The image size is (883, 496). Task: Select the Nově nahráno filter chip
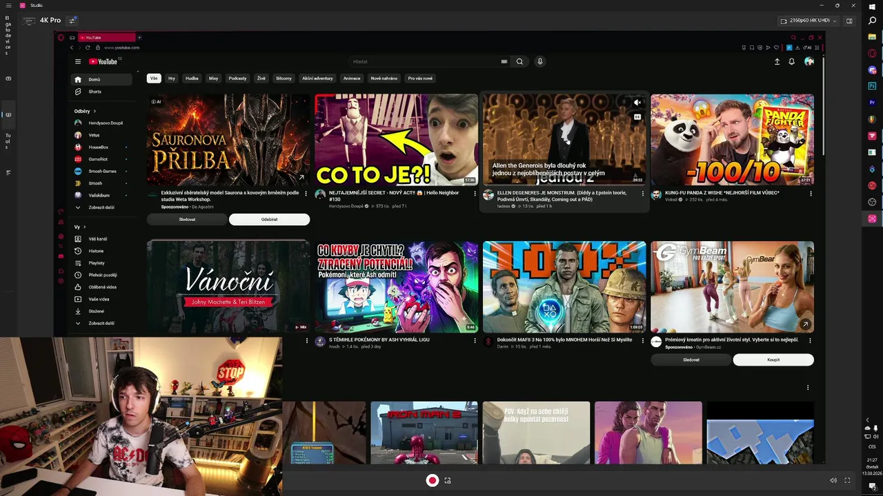point(384,79)
